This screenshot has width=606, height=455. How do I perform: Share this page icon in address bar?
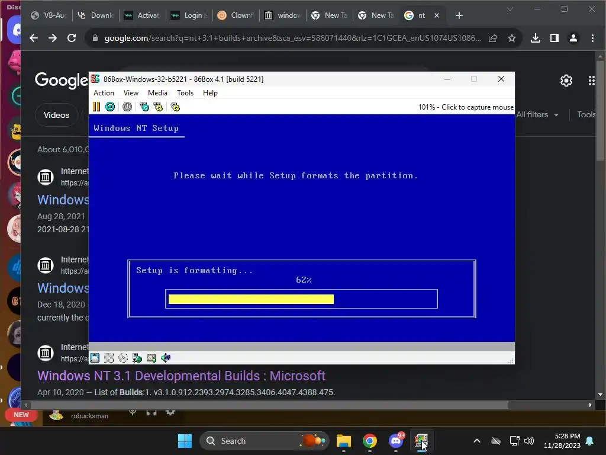click(493, 38)
